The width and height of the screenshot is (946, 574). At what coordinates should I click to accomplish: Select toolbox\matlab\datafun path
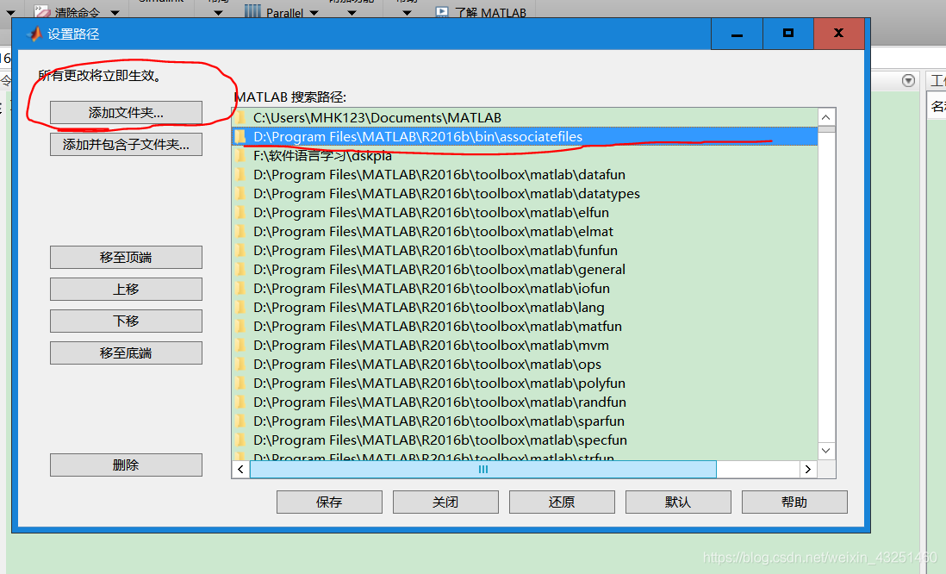point(525,174)
